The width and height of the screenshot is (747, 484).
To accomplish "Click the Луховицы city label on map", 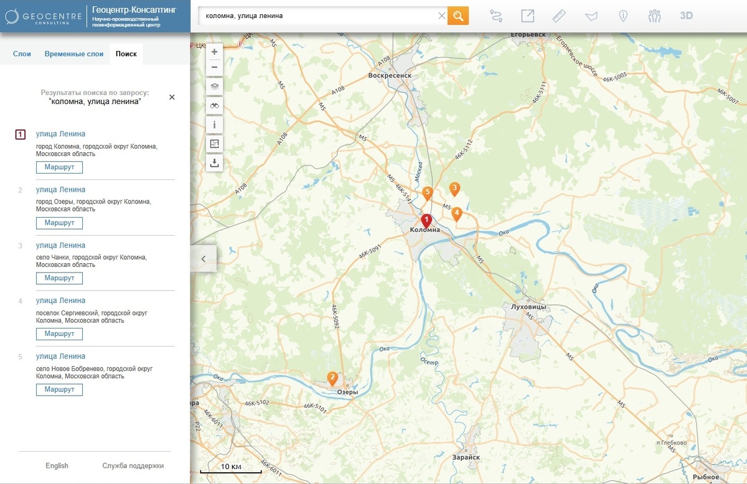I will pyautogui.click(x=528, y=307).
